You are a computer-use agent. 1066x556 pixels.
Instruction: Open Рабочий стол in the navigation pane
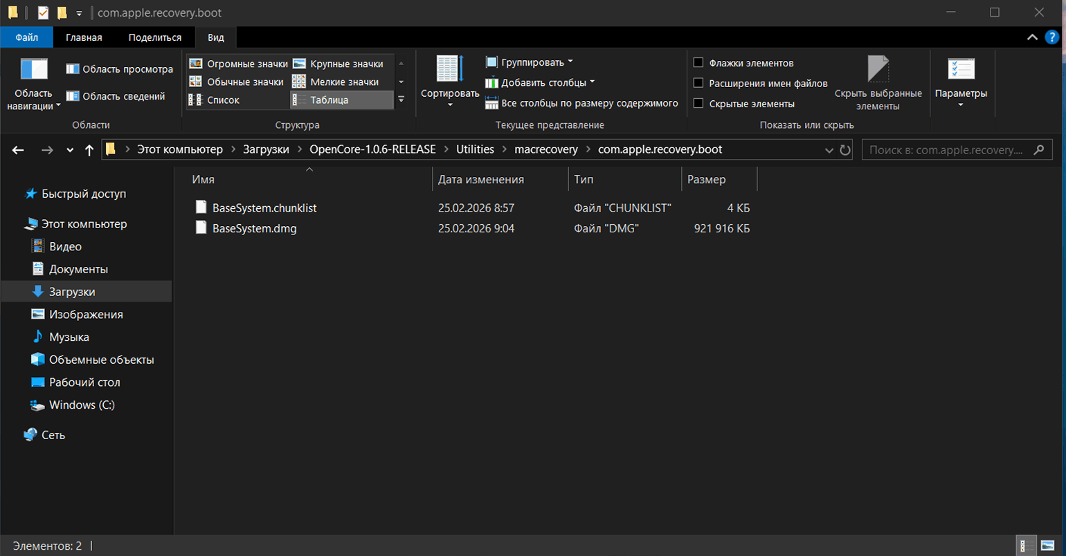tap(84, 382)
